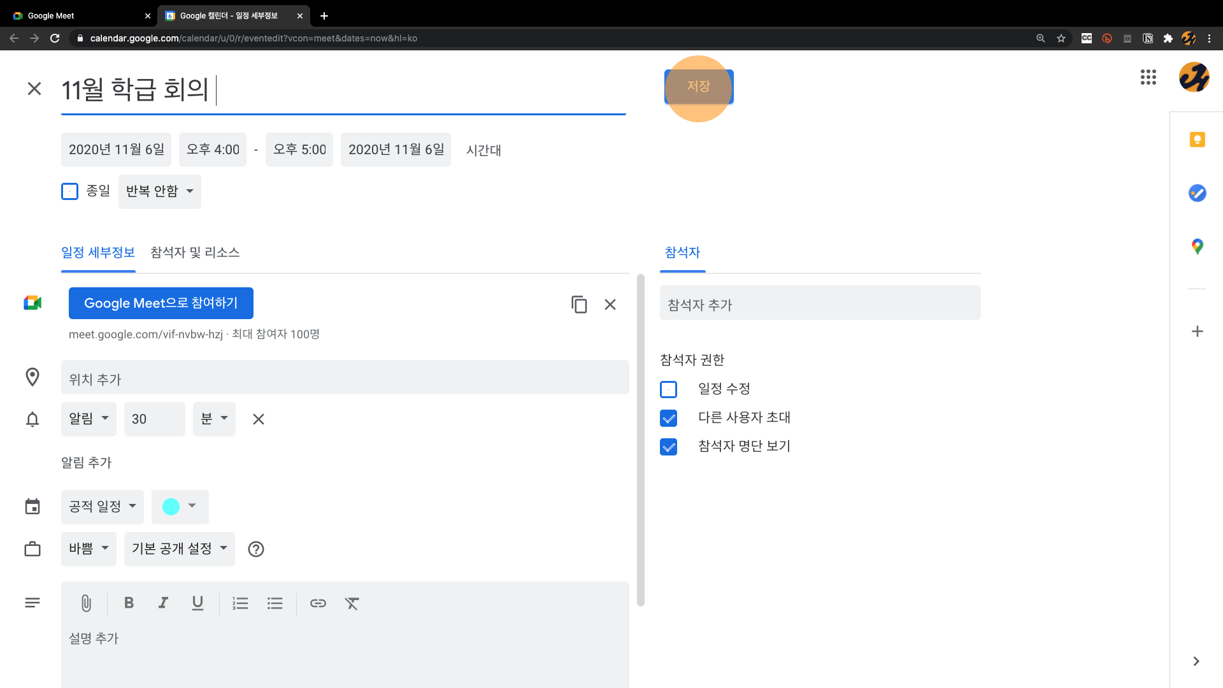Toggle bold formatting in description
Screen dimensions: 1223x688
click(x=129, y=603)
